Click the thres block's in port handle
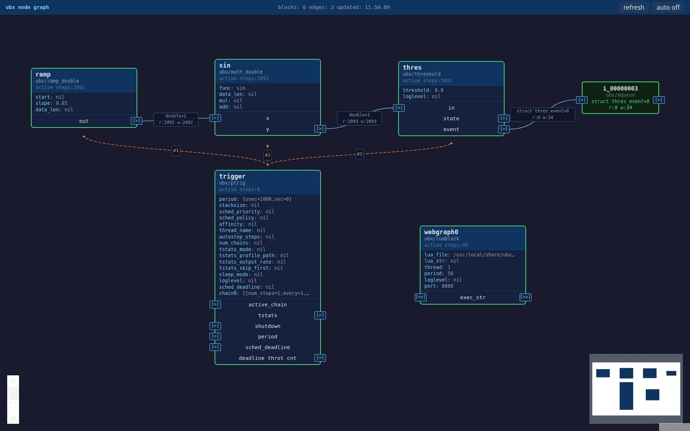 point(399,108)
